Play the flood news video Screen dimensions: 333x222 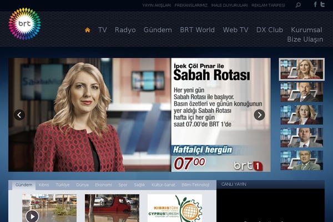32,216
